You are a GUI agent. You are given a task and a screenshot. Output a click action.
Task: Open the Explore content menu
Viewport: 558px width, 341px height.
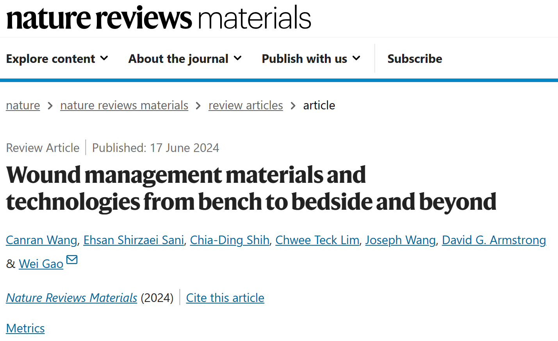pos(57,59)
